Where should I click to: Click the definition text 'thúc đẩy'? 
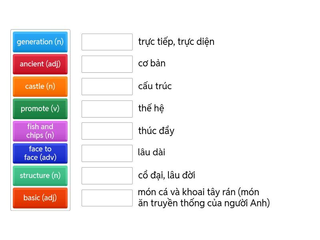coord(156,131)
